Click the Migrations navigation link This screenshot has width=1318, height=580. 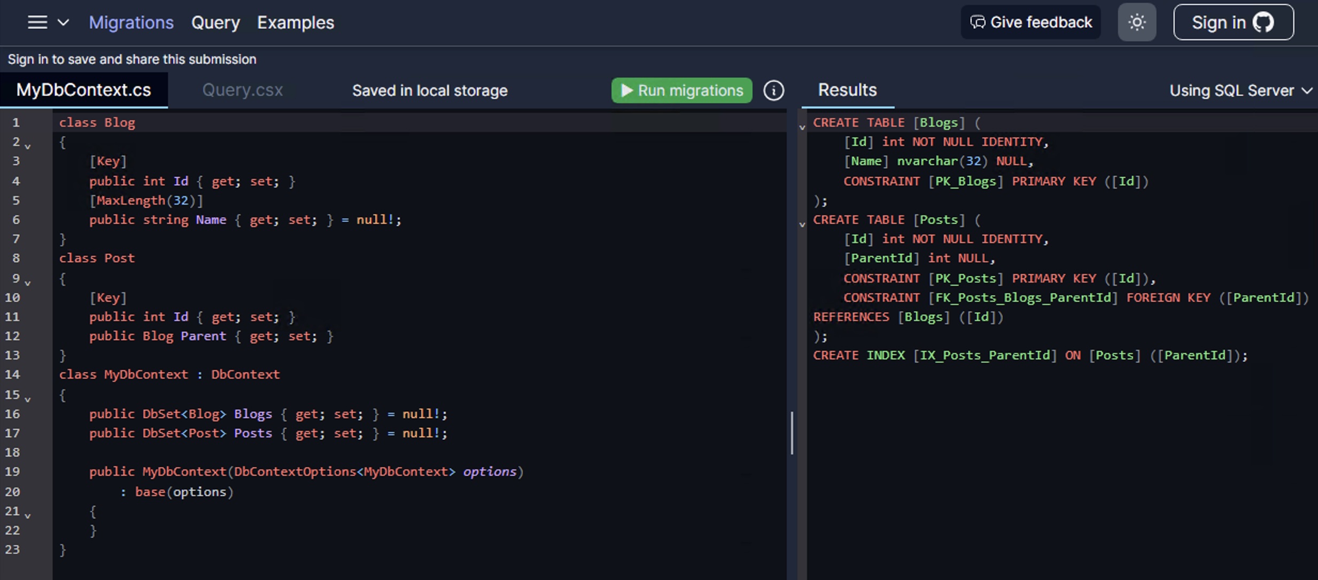click(131, 22)
